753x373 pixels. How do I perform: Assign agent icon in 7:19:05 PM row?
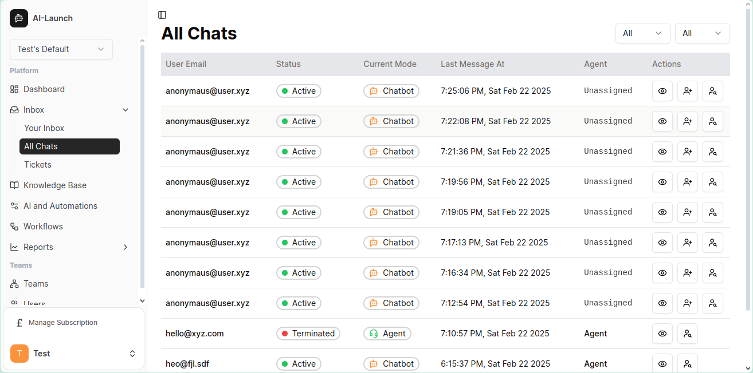point(688,212)
